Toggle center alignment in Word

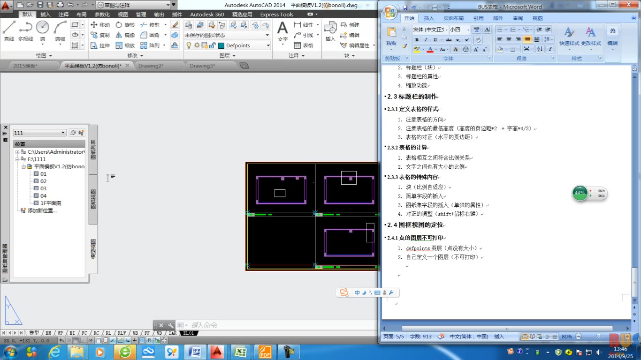coord(509,39)
